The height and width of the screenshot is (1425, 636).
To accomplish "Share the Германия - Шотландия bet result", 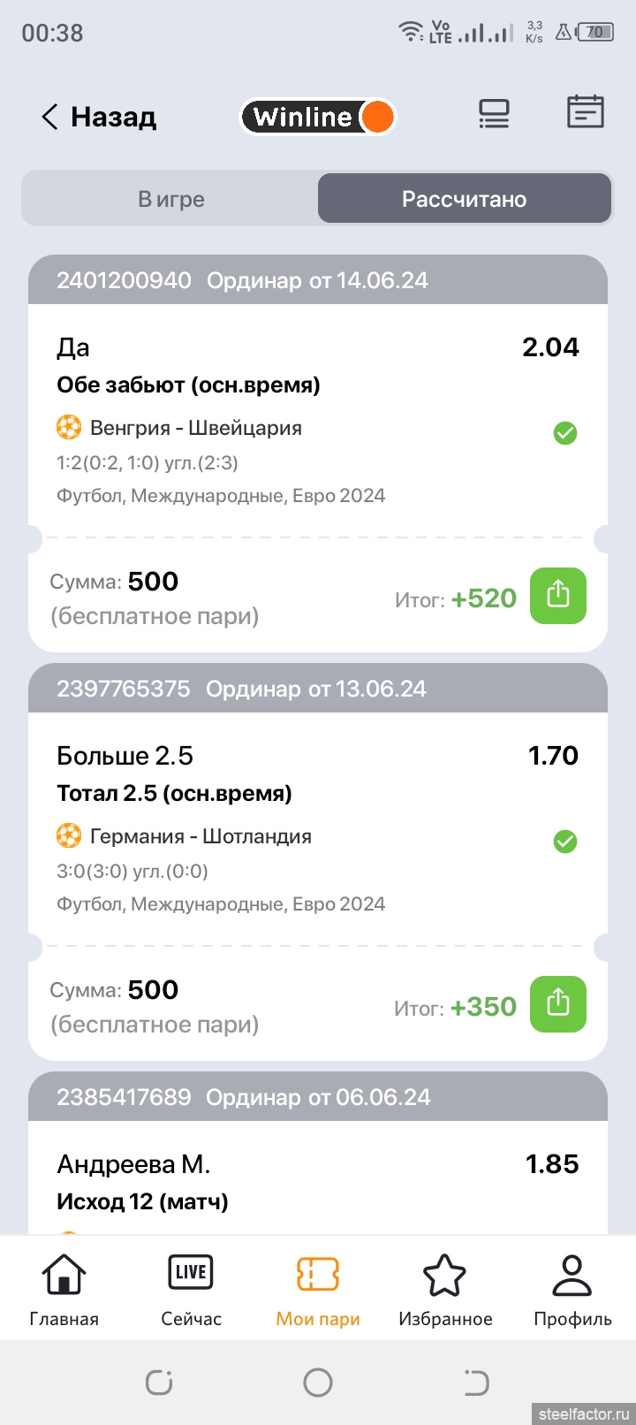I will click(x=557, y=1004).
